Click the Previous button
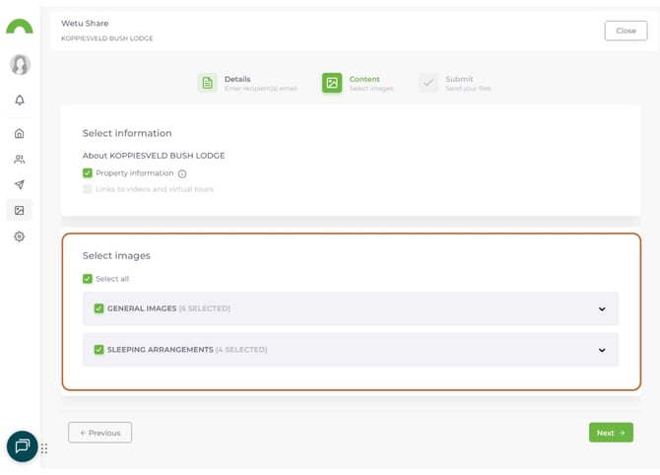The width and height of the screenshot is (660, 475). pos(99,433)
